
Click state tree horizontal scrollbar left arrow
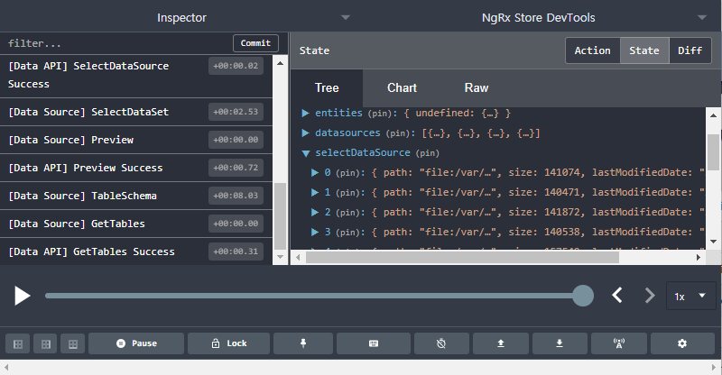[x=298, y=258]
